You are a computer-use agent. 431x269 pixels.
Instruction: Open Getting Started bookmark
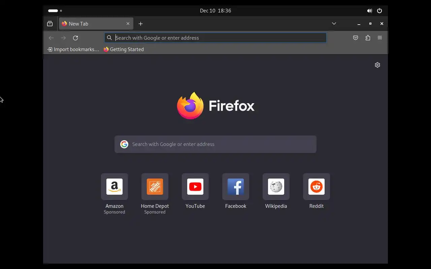click(124, 49)
